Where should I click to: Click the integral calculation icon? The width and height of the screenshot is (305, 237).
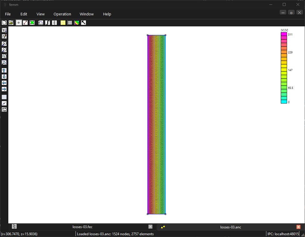[x=48, y=23]
